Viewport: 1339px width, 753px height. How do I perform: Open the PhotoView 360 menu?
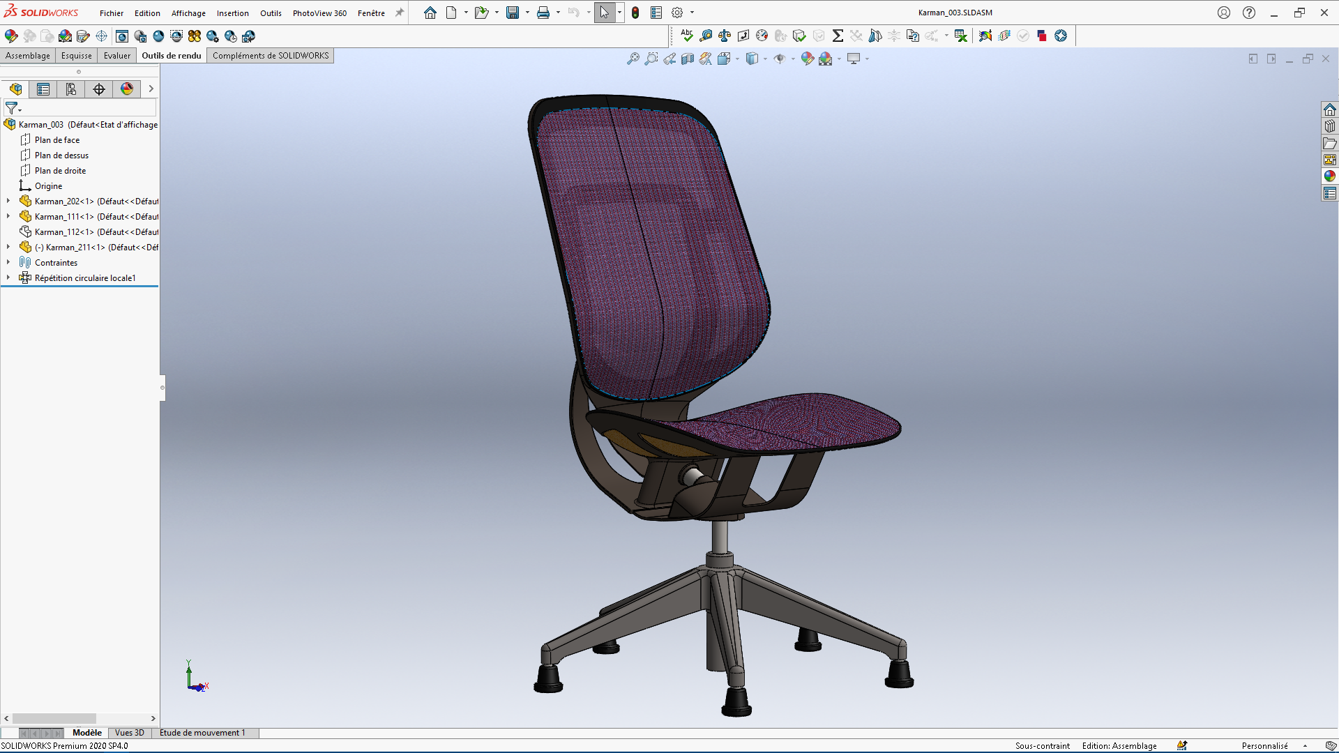click(319, 13)
